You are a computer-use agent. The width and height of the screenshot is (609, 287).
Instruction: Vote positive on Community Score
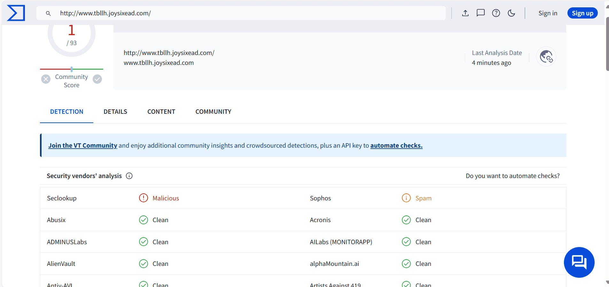98,79
